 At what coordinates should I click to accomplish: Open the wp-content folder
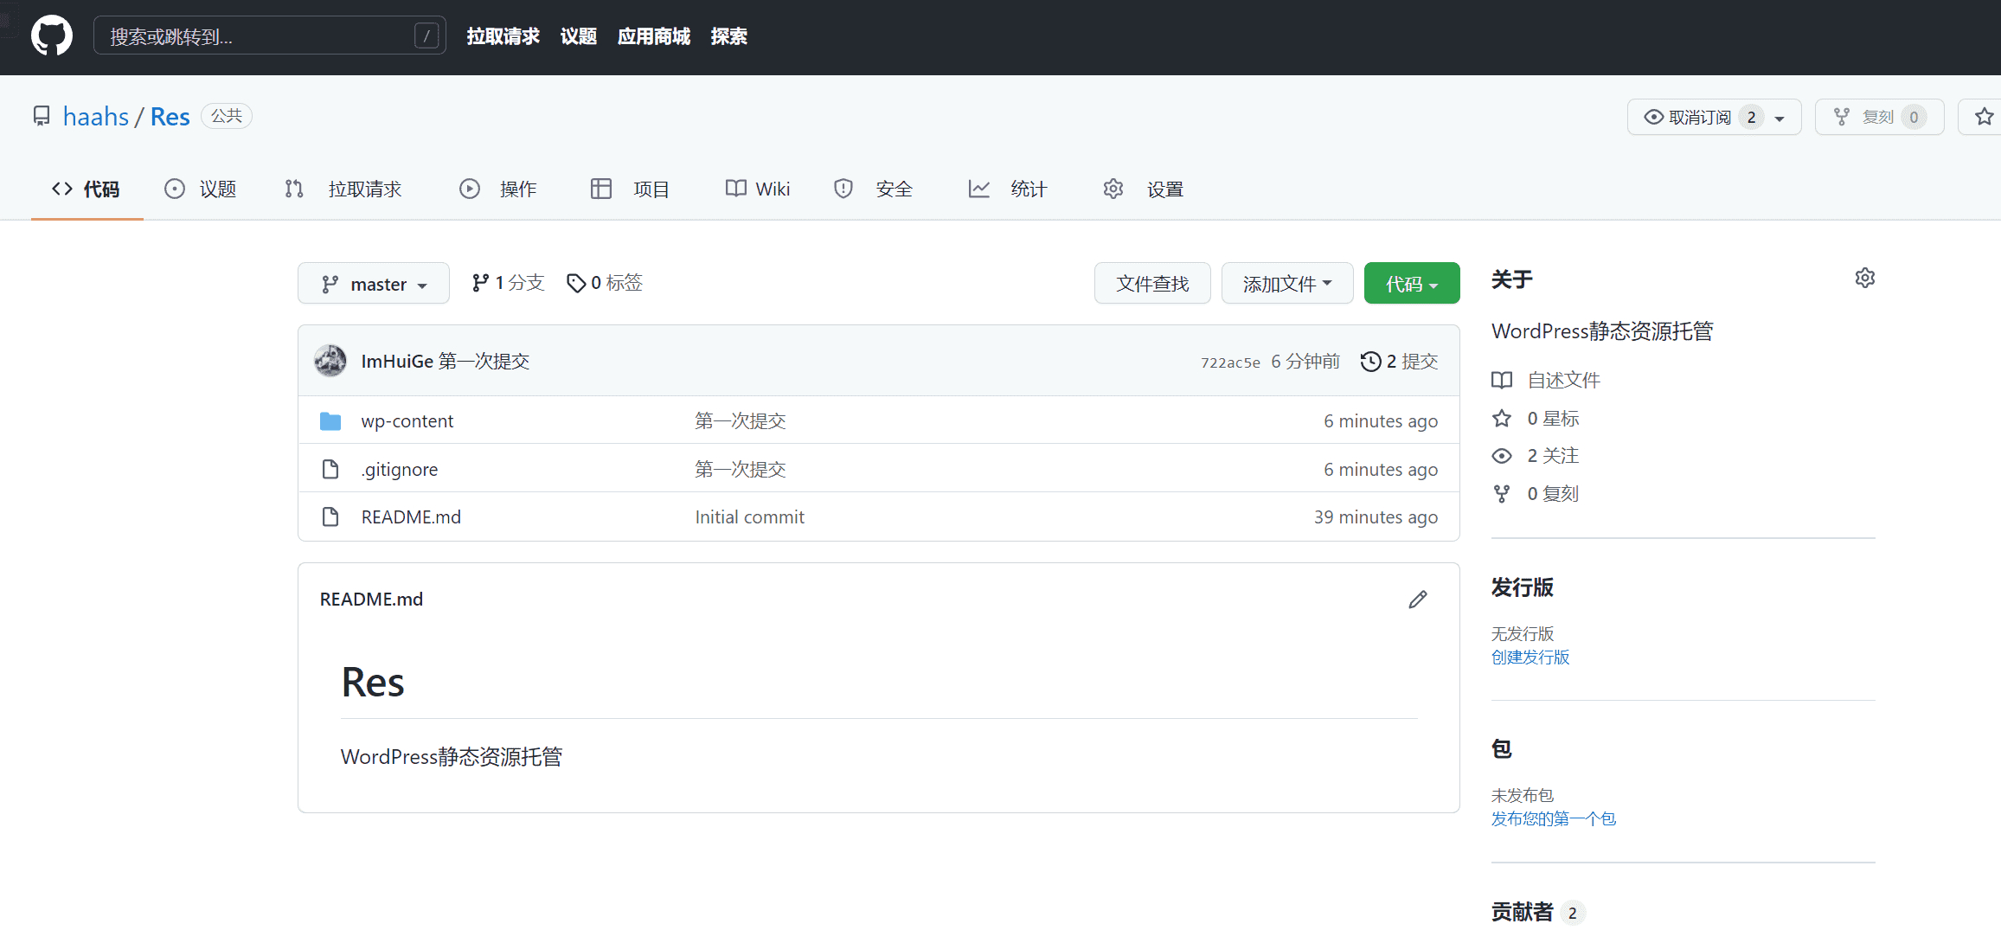coord(407,421)
